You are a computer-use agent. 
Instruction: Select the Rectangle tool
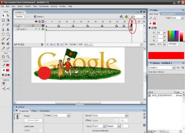pos(8,34)
